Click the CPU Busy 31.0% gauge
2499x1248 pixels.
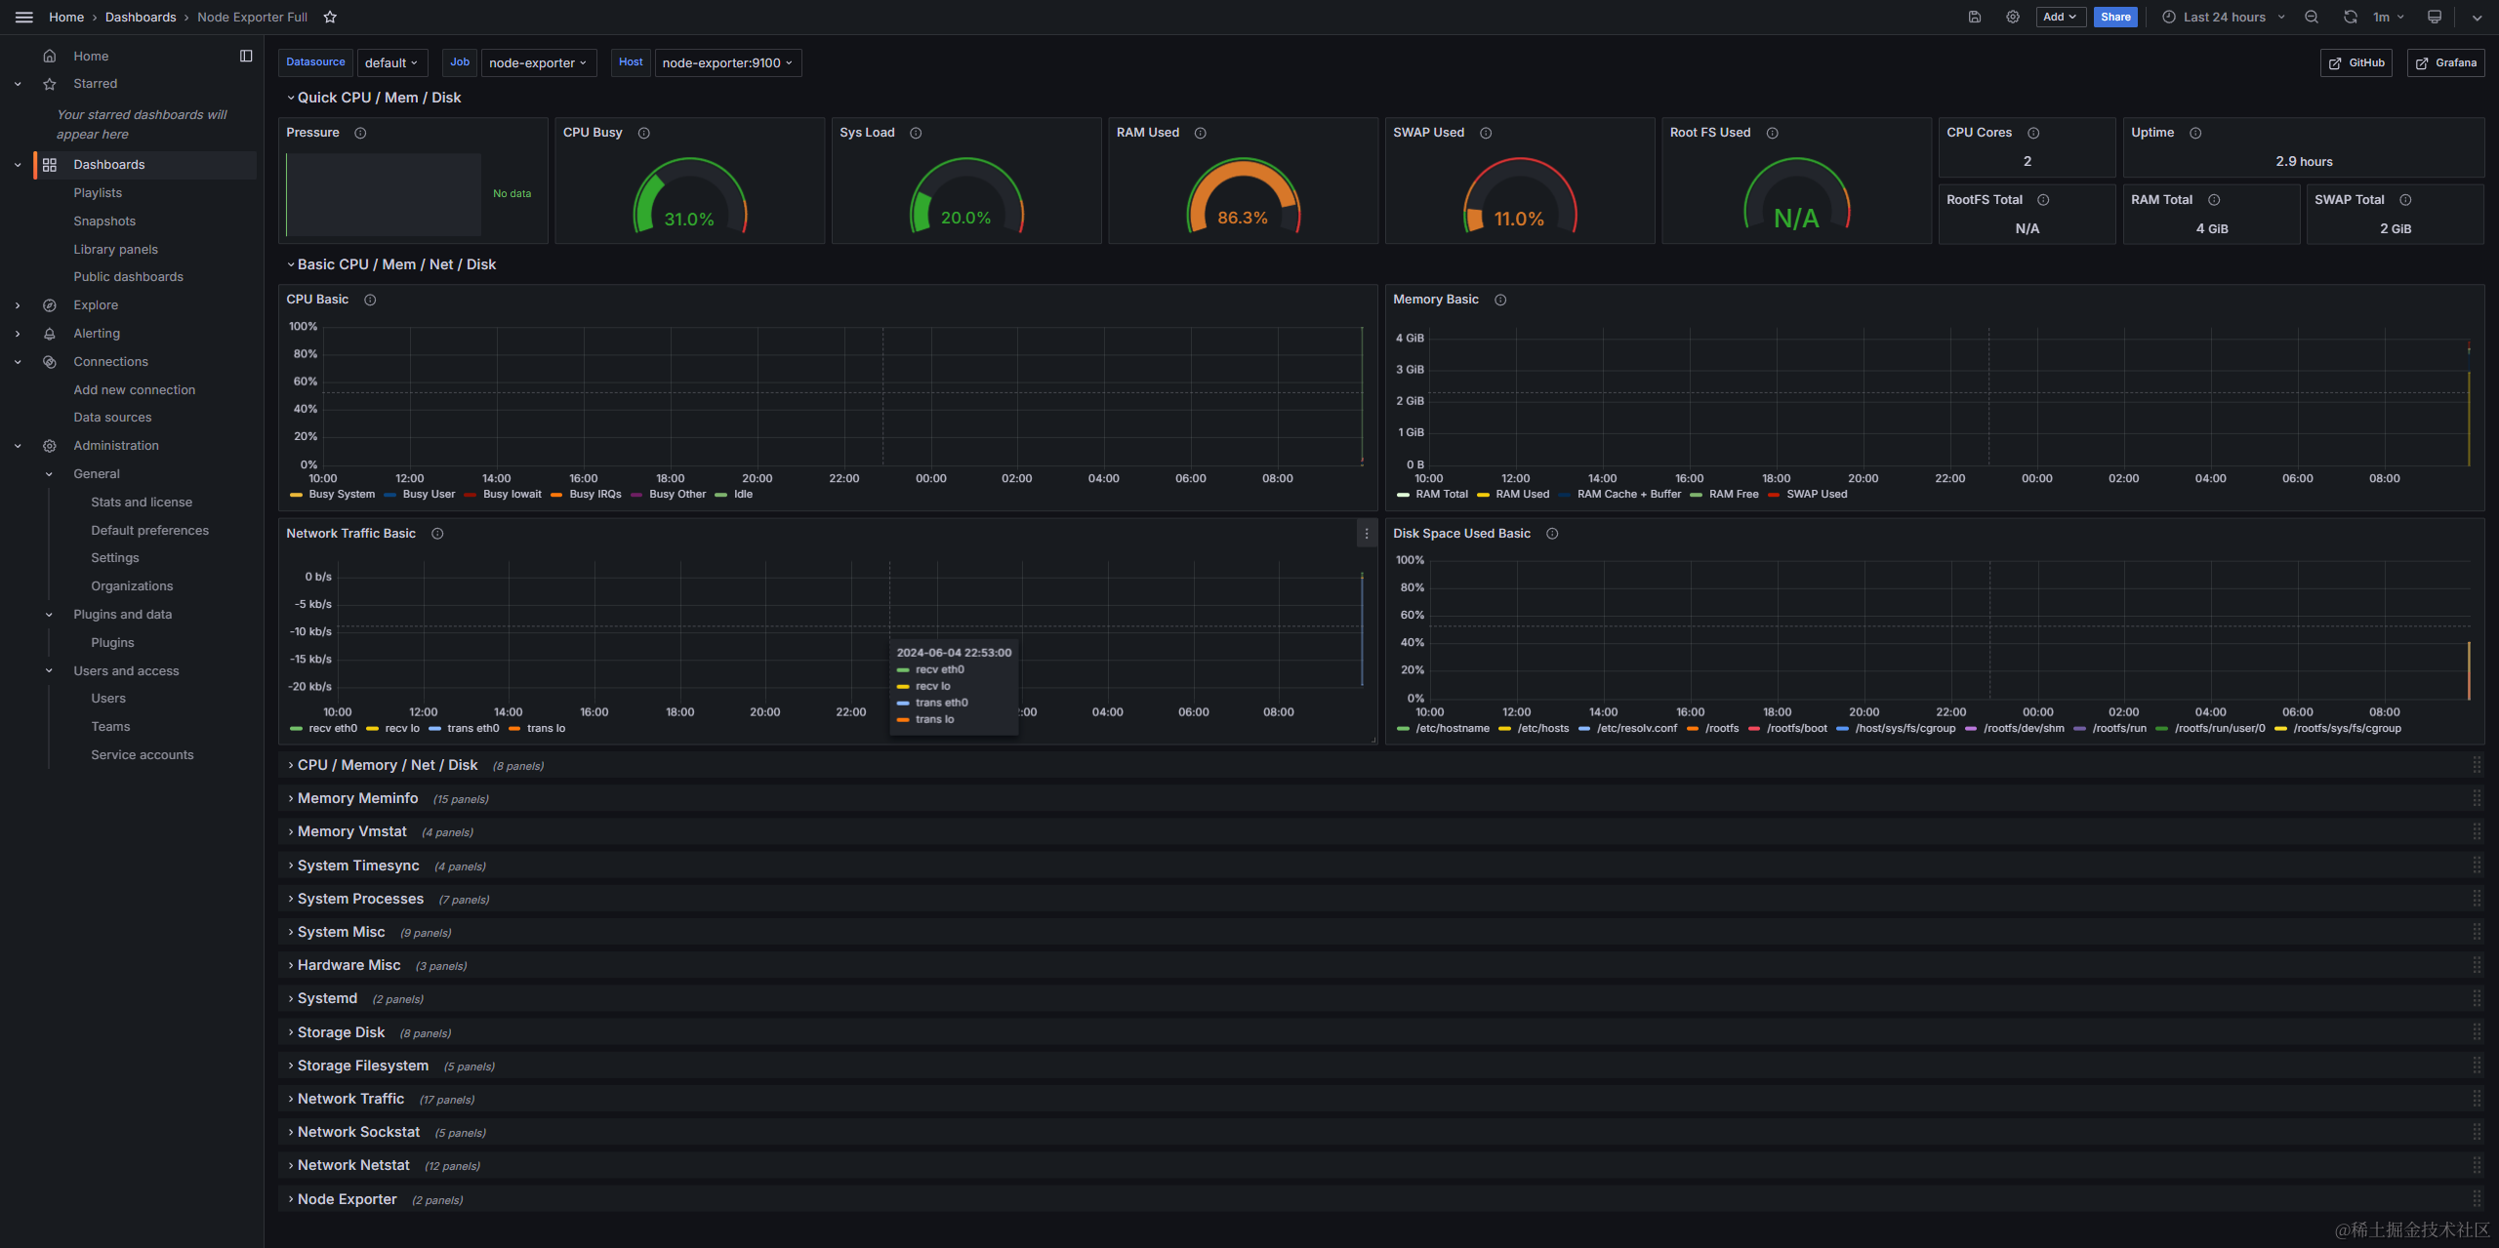click(689, 196)
